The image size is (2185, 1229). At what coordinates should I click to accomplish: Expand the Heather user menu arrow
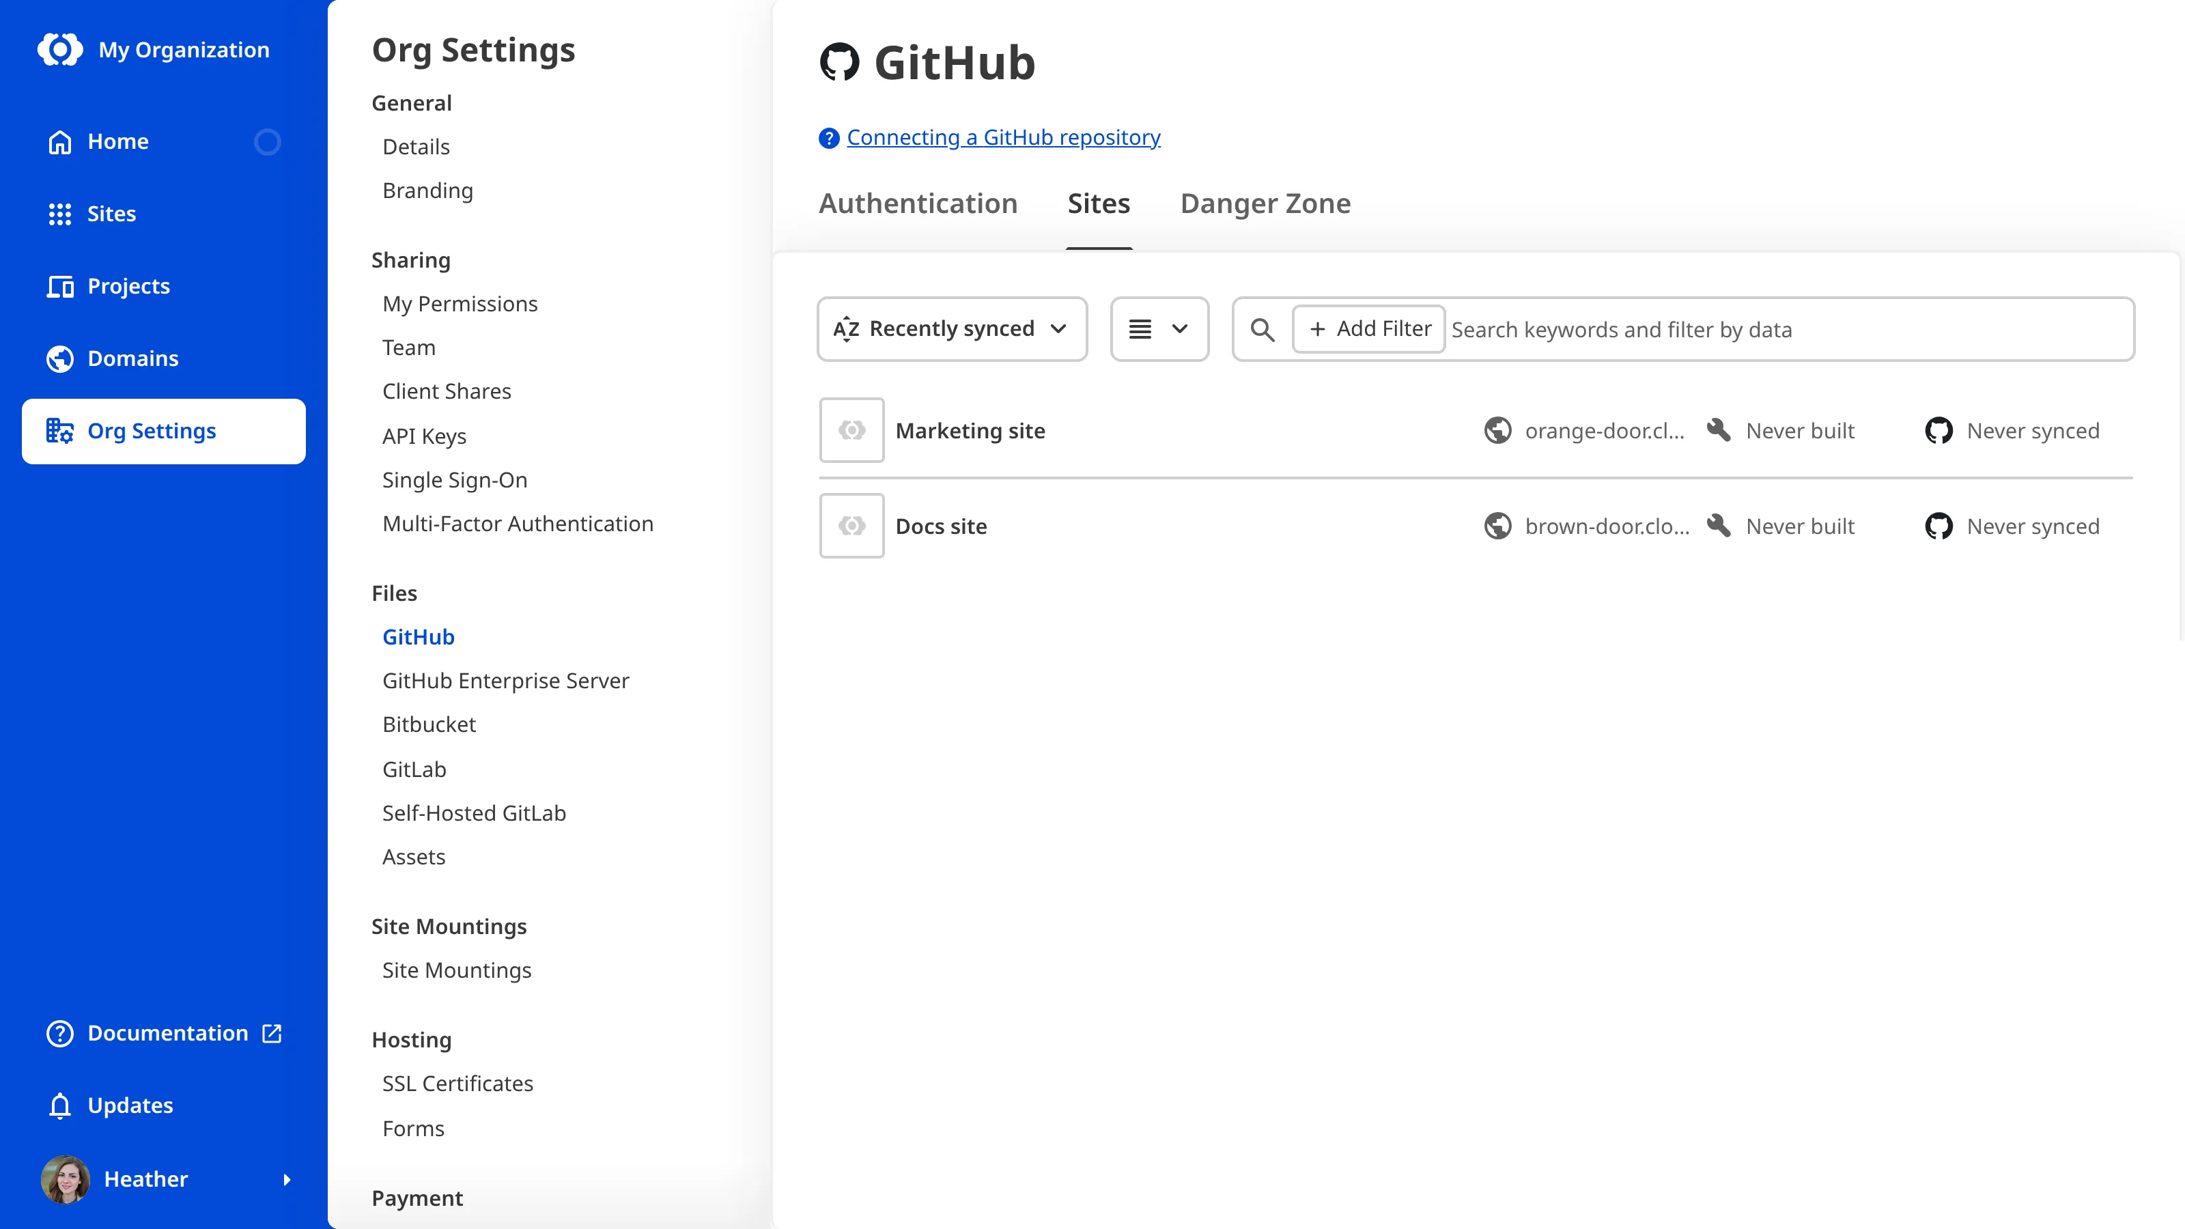(x=287, y=1179)
